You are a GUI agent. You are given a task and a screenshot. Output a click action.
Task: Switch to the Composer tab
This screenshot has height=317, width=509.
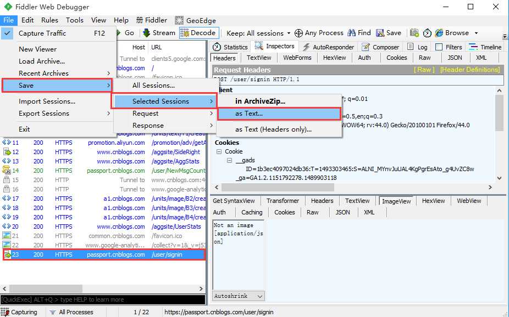[380, 47]
